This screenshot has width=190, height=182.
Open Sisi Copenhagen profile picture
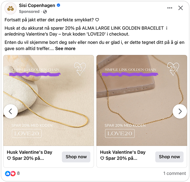tap(11, 8)
